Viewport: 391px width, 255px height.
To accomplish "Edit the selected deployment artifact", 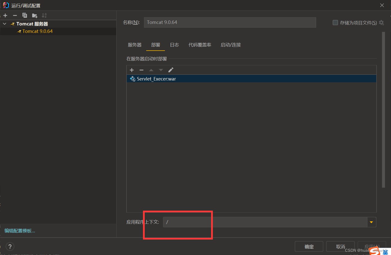I will (x=171, y=70).
